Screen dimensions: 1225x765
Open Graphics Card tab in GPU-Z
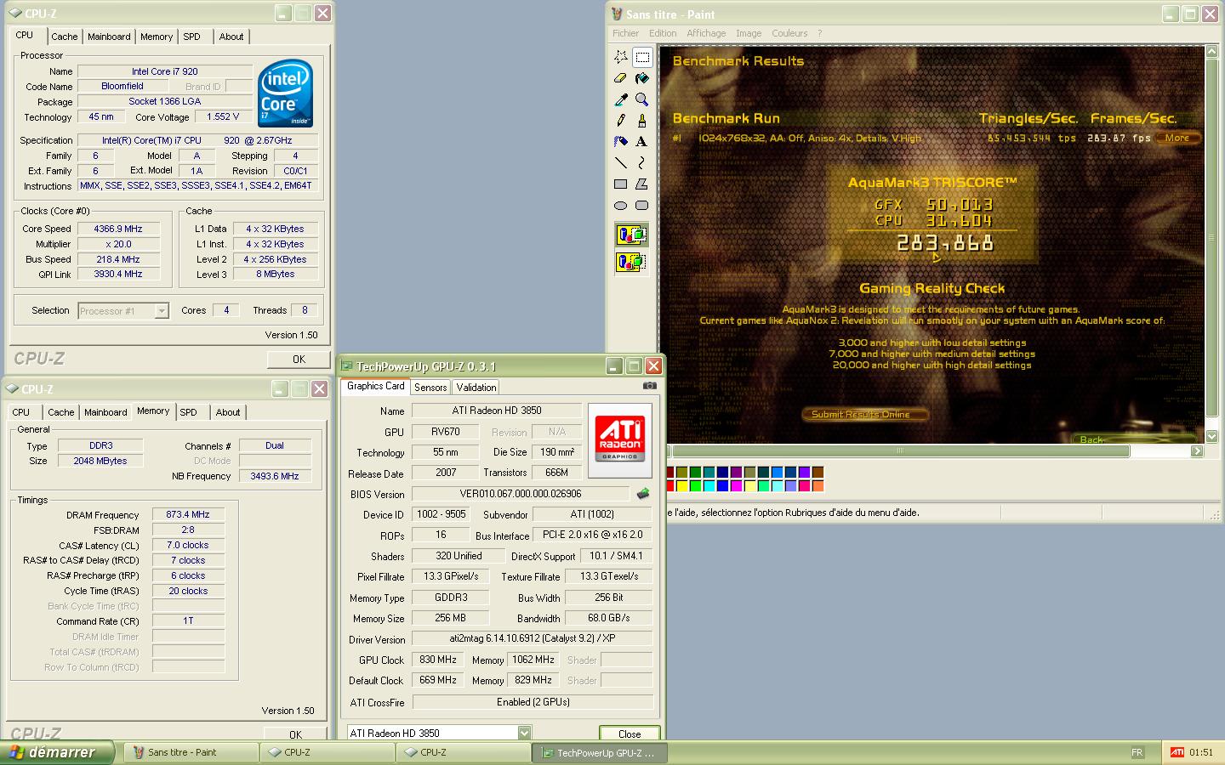click(x=376, y=386)
